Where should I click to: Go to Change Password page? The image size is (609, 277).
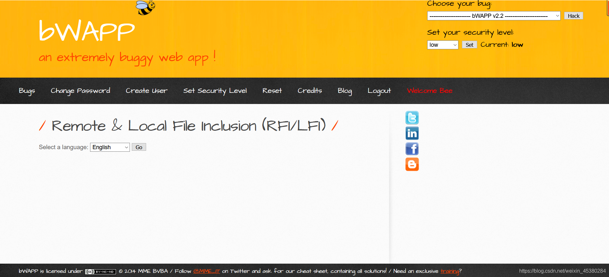tap(81, 91)
